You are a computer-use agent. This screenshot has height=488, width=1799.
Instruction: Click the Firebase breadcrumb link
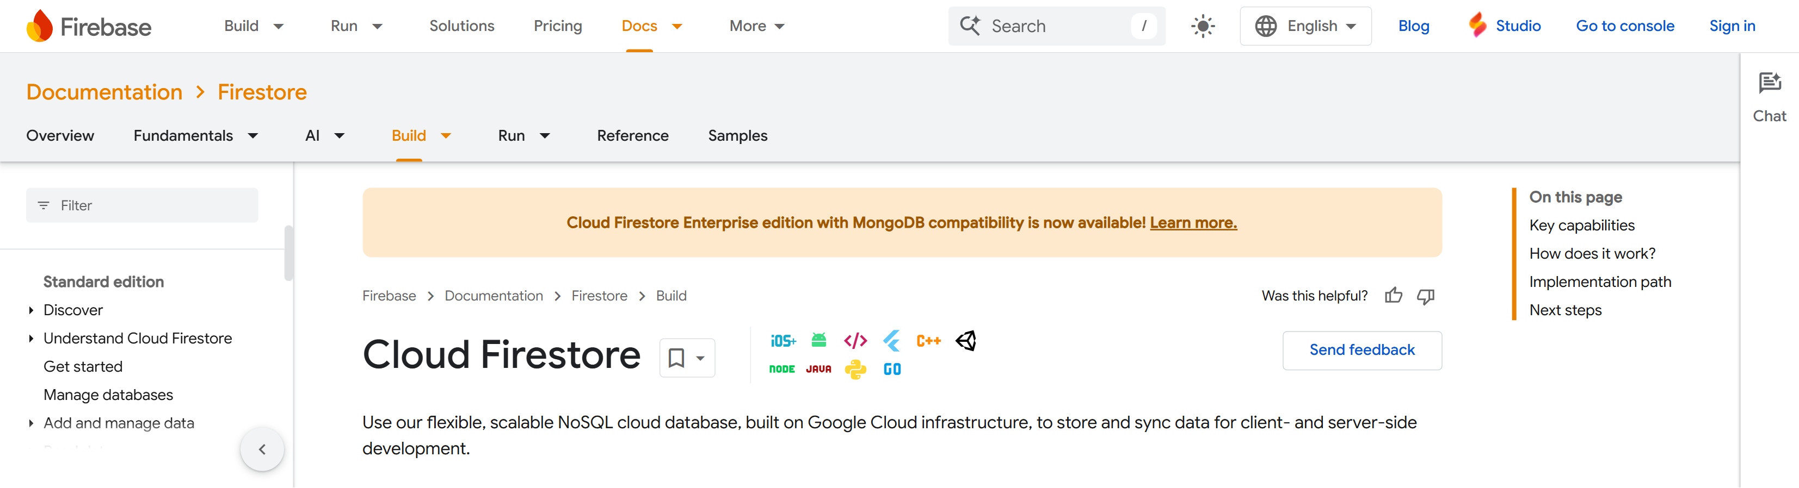(x=389, y=296)
